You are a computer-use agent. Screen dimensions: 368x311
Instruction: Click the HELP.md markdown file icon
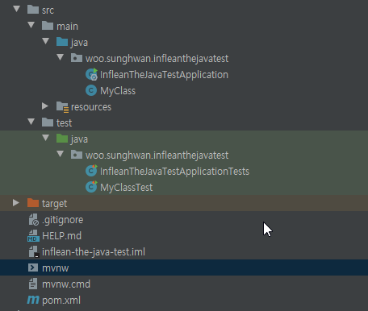(33, 236)
